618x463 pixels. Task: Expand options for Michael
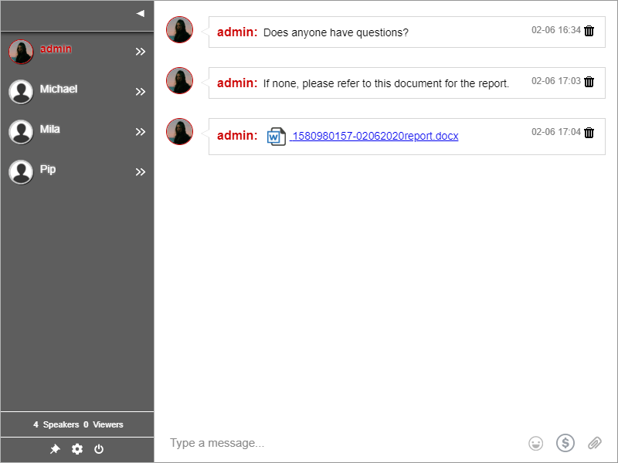click(141, 92)
